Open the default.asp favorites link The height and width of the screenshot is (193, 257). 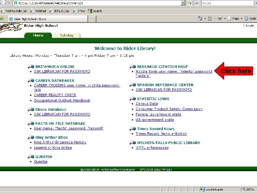59,11
